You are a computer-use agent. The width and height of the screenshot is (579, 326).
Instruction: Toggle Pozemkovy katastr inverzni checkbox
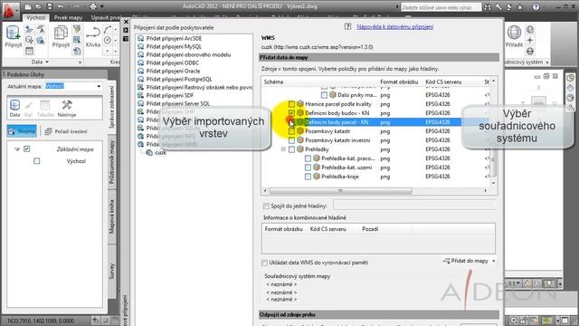[291, 140]
